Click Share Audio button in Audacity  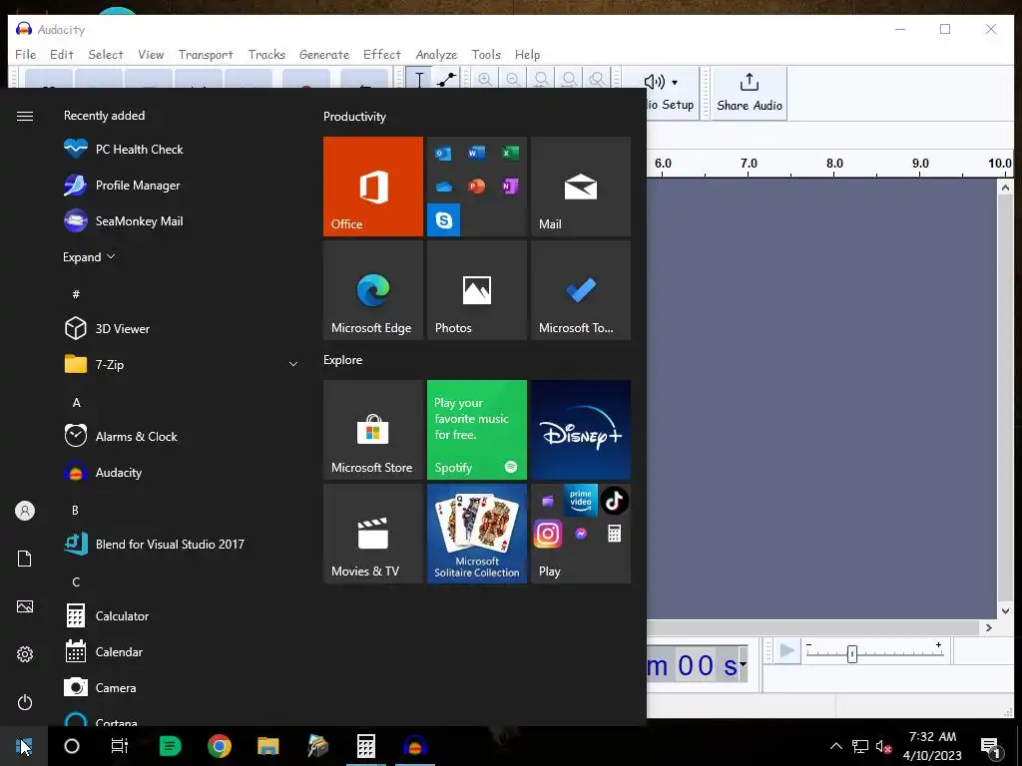tap(750, 93)
